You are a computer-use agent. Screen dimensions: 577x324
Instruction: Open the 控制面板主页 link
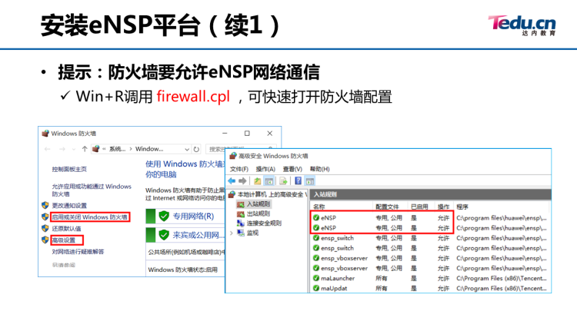(x=69, y=169)
